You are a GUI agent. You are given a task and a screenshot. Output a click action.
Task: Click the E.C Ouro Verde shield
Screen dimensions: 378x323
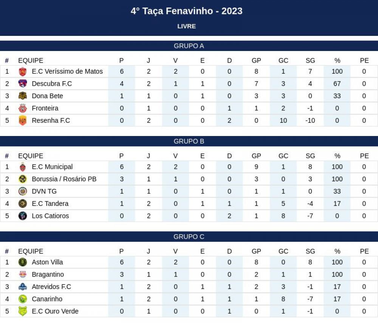pos(22,311)
